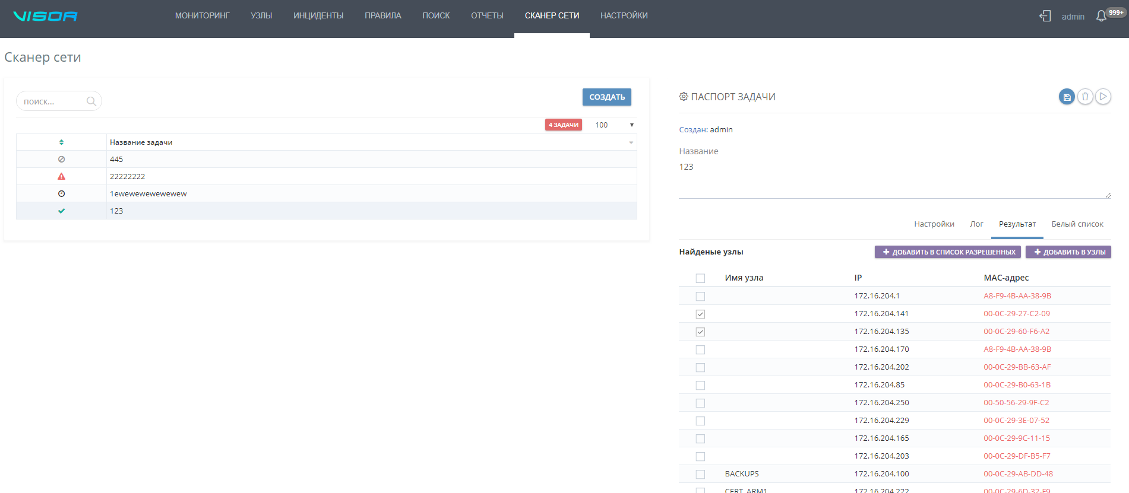Click the IP column header
Screen dimensions: 1129x493
[858, 278]
